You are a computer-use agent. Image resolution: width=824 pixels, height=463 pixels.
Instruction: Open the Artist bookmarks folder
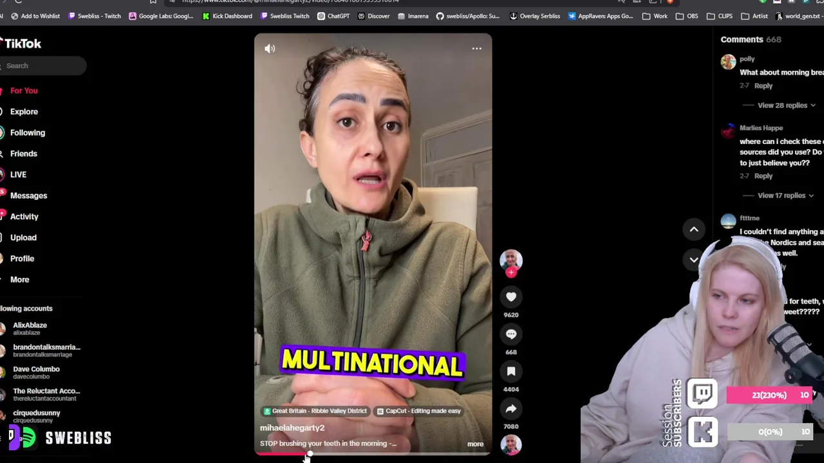point(754,16)
